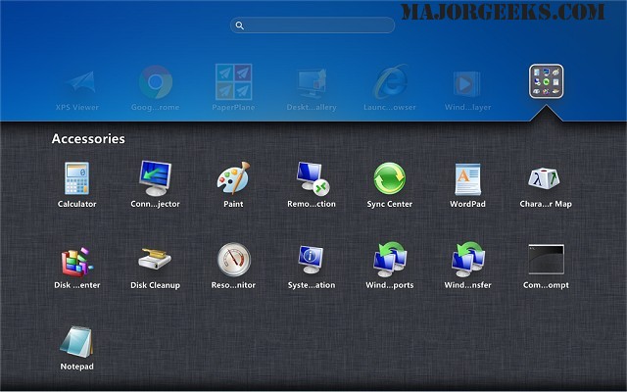Click the "Com...ompt" label text

pyautogui.click(x=546, y=285)
